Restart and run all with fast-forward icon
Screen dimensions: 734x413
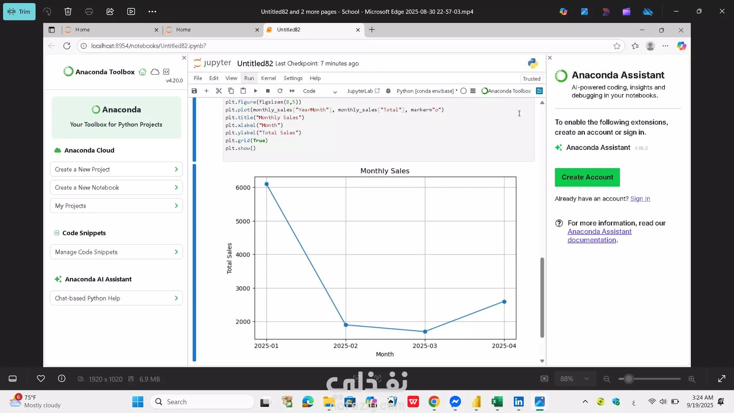(292, 91)
